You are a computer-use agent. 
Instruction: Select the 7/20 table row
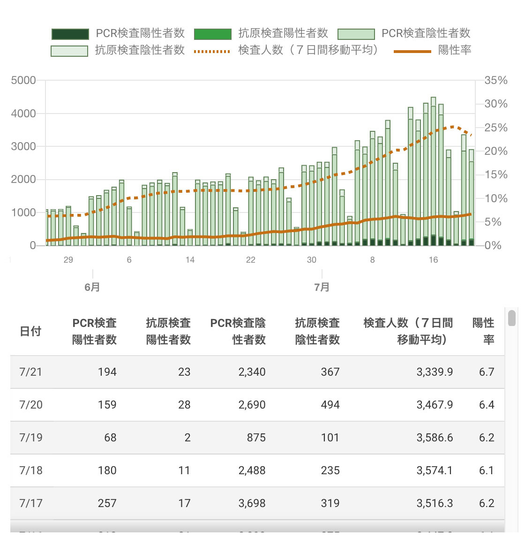click(x=257, y=405)
